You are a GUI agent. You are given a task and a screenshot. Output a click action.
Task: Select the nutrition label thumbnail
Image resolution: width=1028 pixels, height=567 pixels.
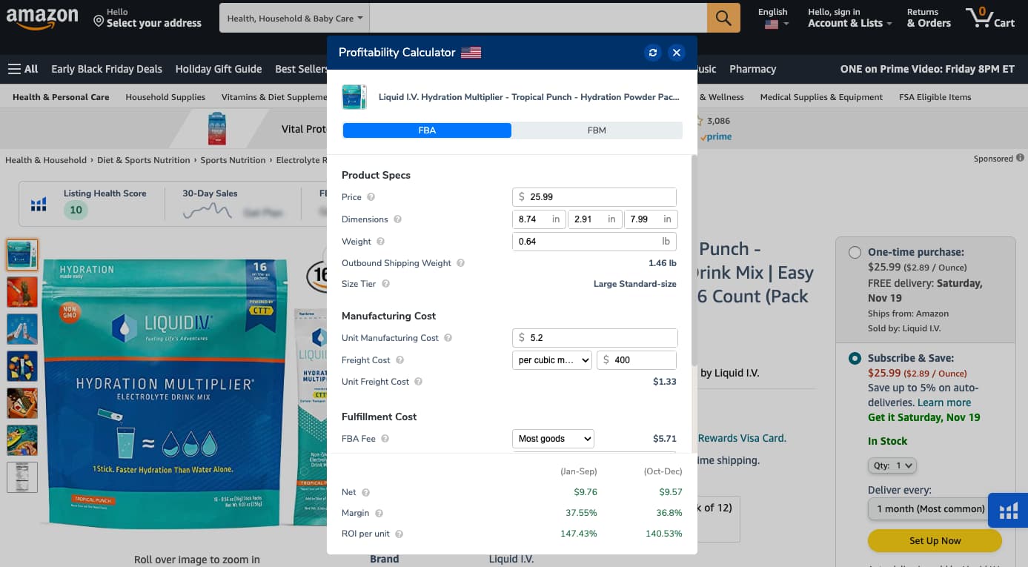click(22, 477)
